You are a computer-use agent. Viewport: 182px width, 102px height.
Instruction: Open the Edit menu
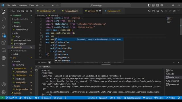[x=14, y=5]
